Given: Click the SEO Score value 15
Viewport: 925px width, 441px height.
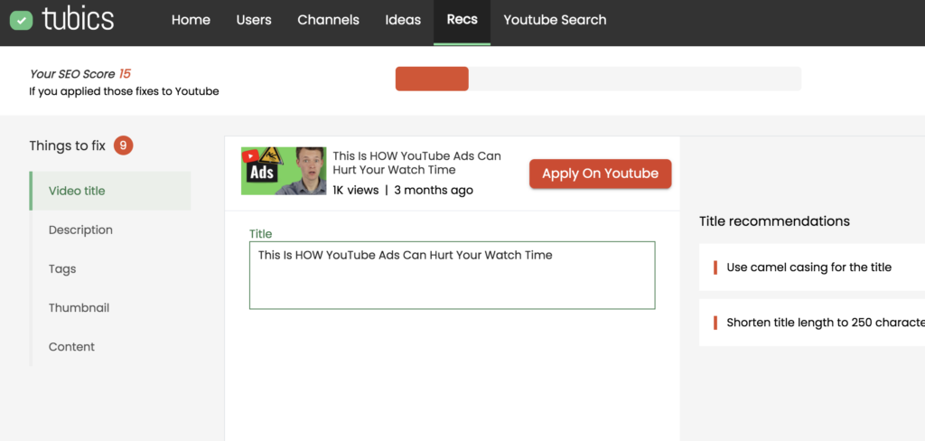Looking at the screenshot, I should (125, 74).
